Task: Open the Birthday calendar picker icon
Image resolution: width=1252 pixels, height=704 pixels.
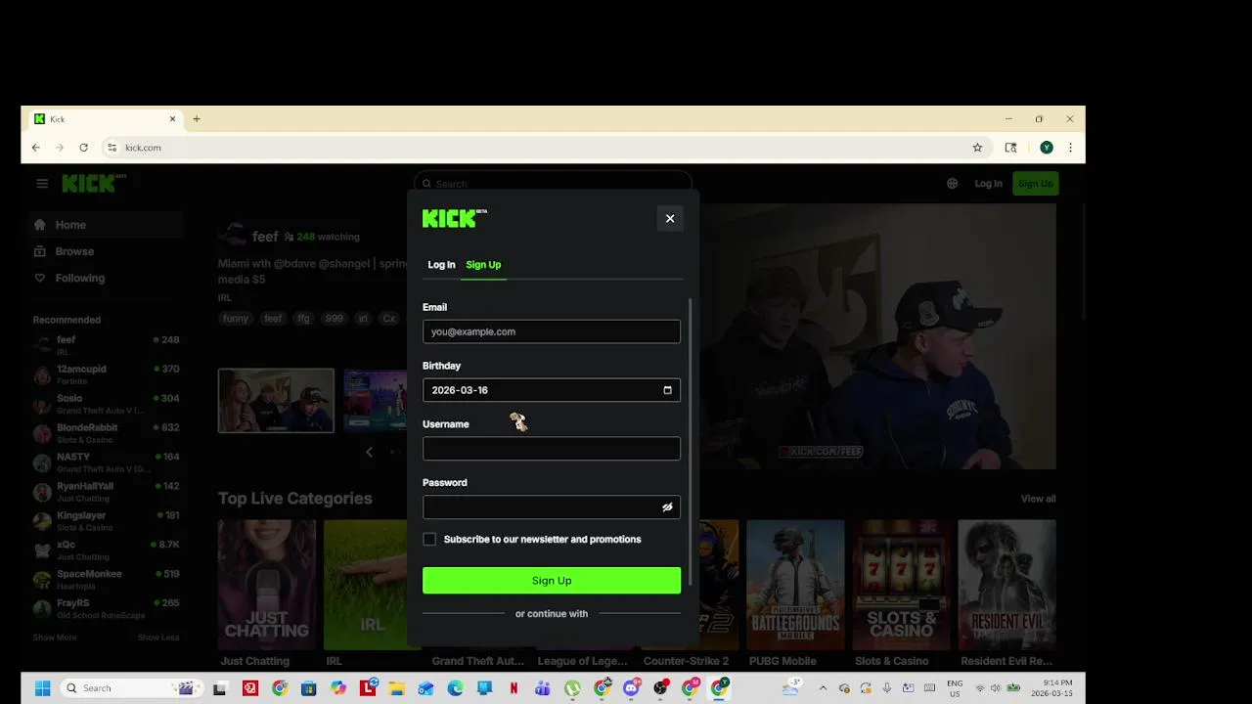Action: (667, 390)
